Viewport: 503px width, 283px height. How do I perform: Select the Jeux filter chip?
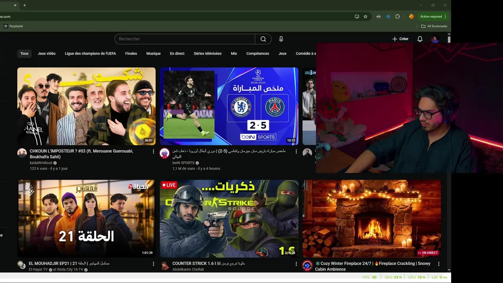click(x=283, y=53)
